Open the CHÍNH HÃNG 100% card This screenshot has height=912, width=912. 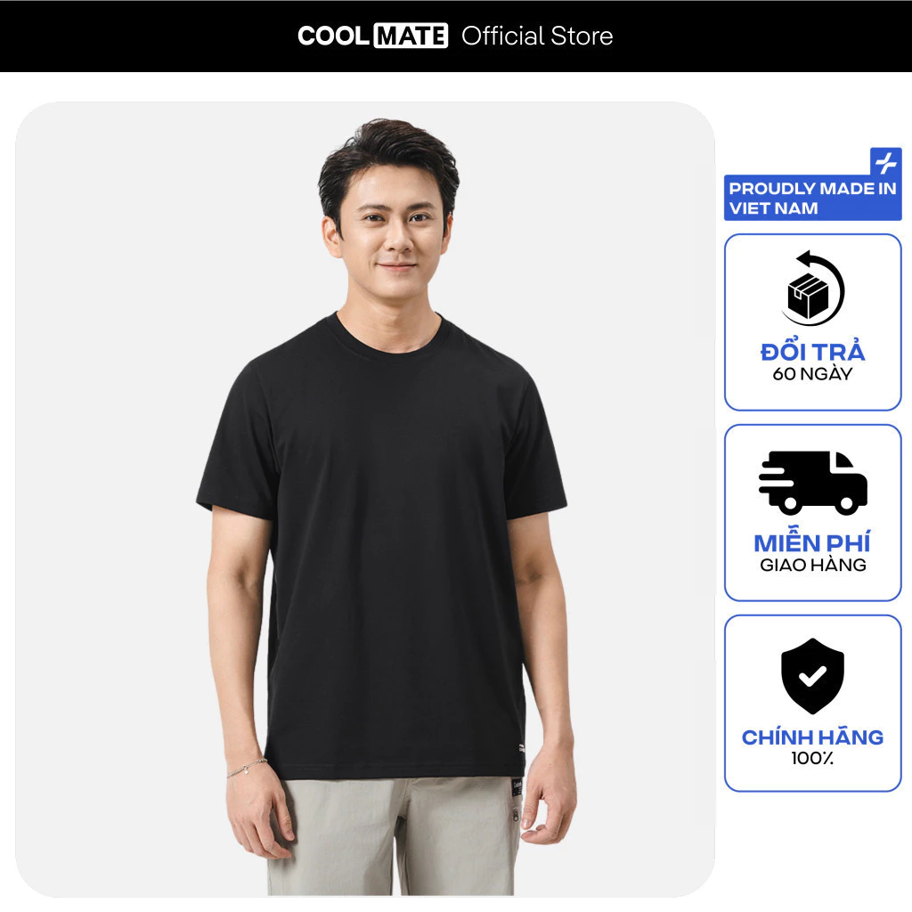[x=812, y=704]
